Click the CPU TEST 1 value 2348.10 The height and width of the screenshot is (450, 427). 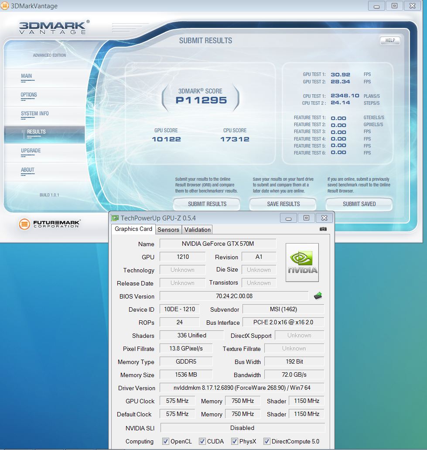(x=345, y=96)
